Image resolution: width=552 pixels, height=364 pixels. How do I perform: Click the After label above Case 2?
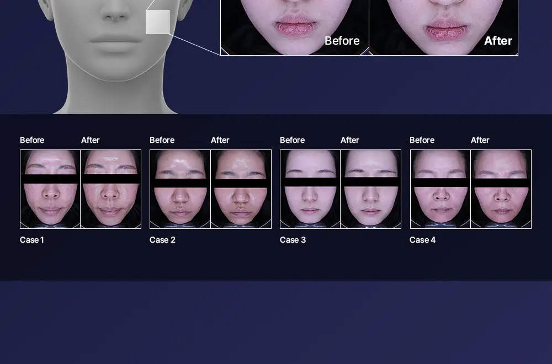(x=220, y=140)
